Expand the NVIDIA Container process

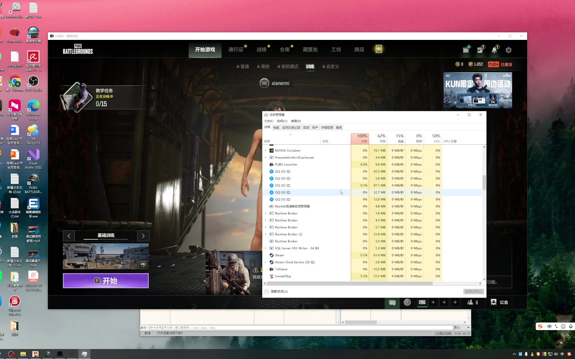click(x=266, y=151)
